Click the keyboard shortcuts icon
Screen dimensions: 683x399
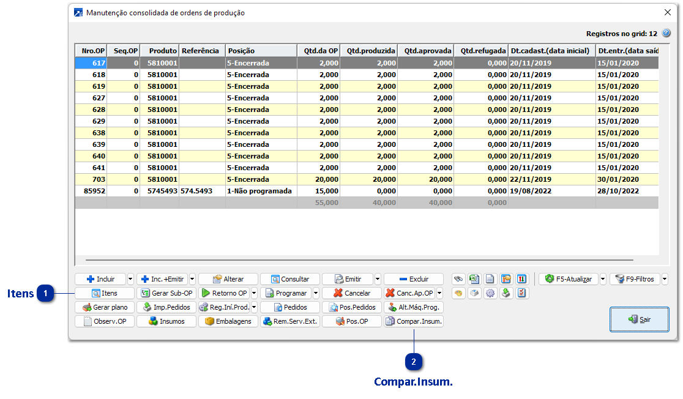[x=474, y=293]
